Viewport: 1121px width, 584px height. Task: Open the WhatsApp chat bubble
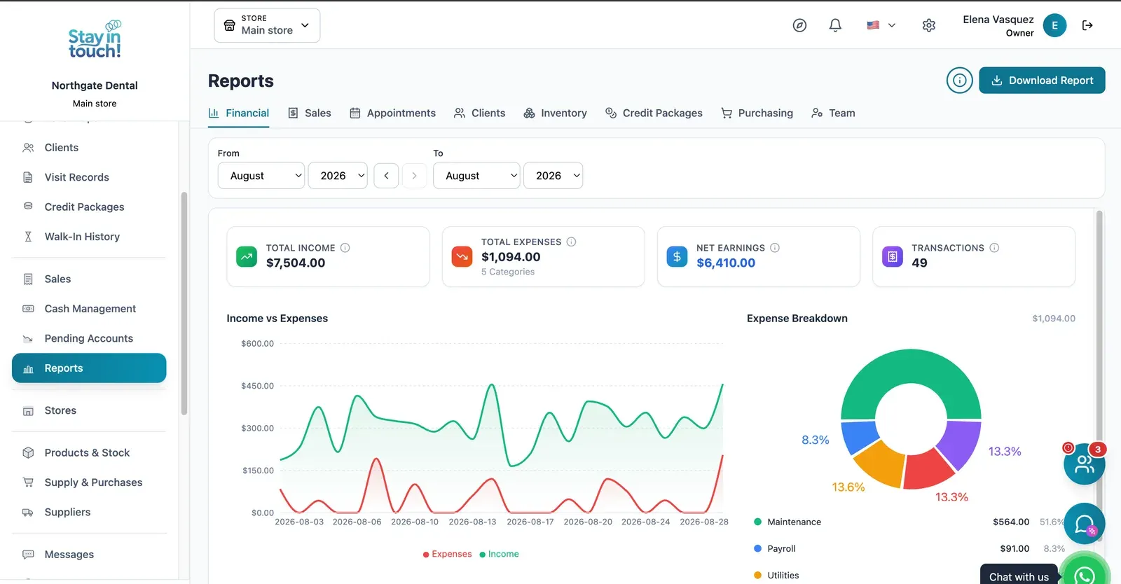1085,574
